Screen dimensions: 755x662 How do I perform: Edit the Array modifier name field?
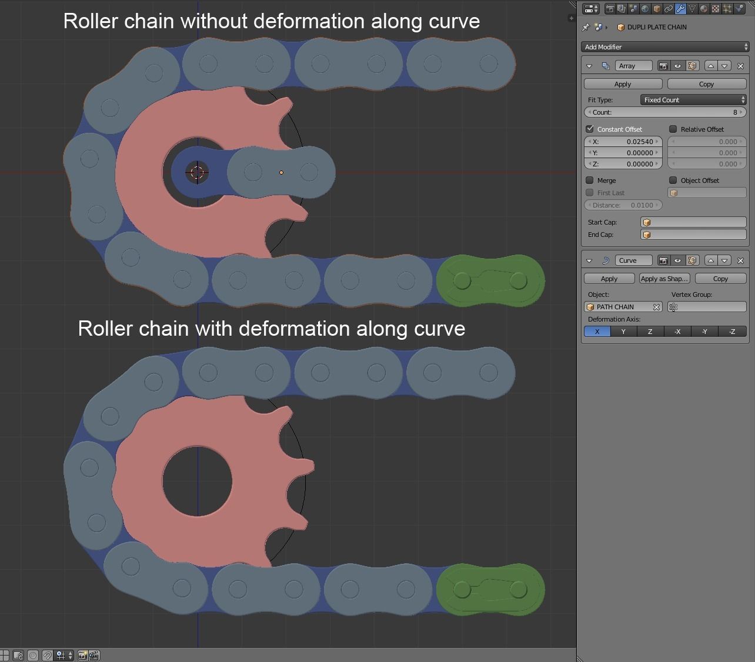click(x=634, y=66)
